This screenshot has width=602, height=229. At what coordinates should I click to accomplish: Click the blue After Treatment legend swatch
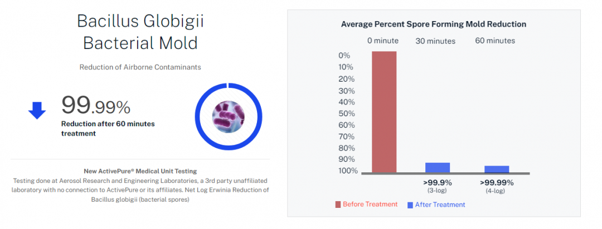point(410,205)
